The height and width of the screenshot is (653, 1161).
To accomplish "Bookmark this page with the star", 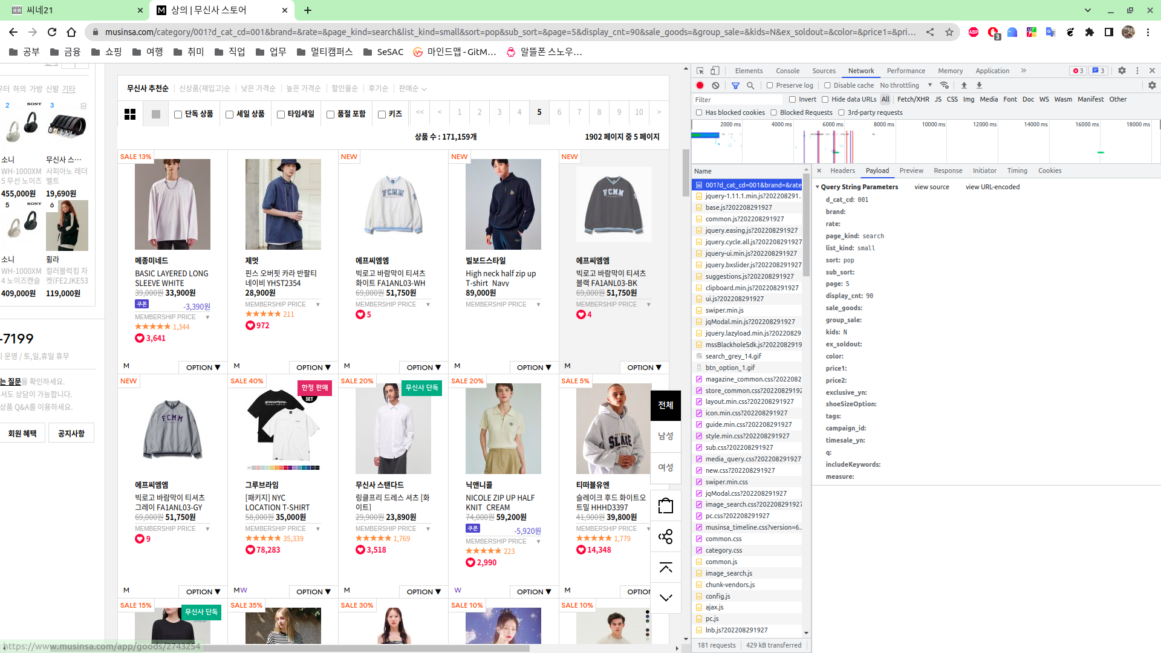I will click(x=949, y=32).
